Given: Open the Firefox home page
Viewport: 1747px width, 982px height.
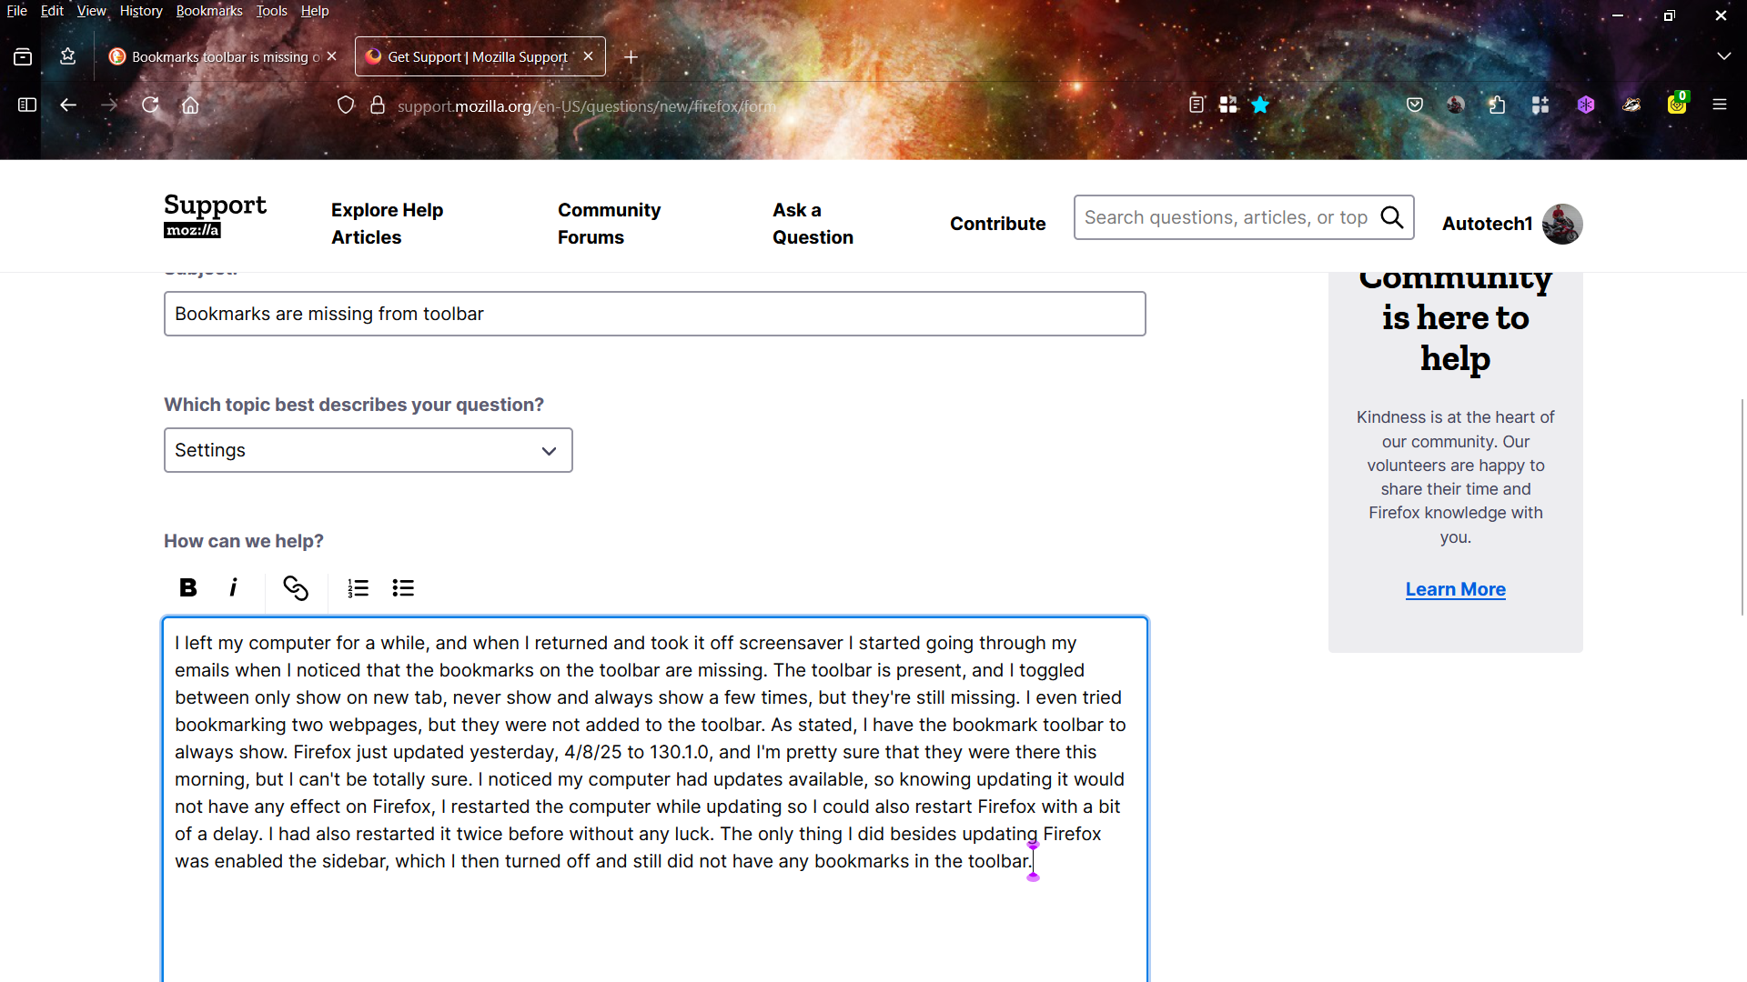Looking at the screenshot, I should click(x=190, y=105).
